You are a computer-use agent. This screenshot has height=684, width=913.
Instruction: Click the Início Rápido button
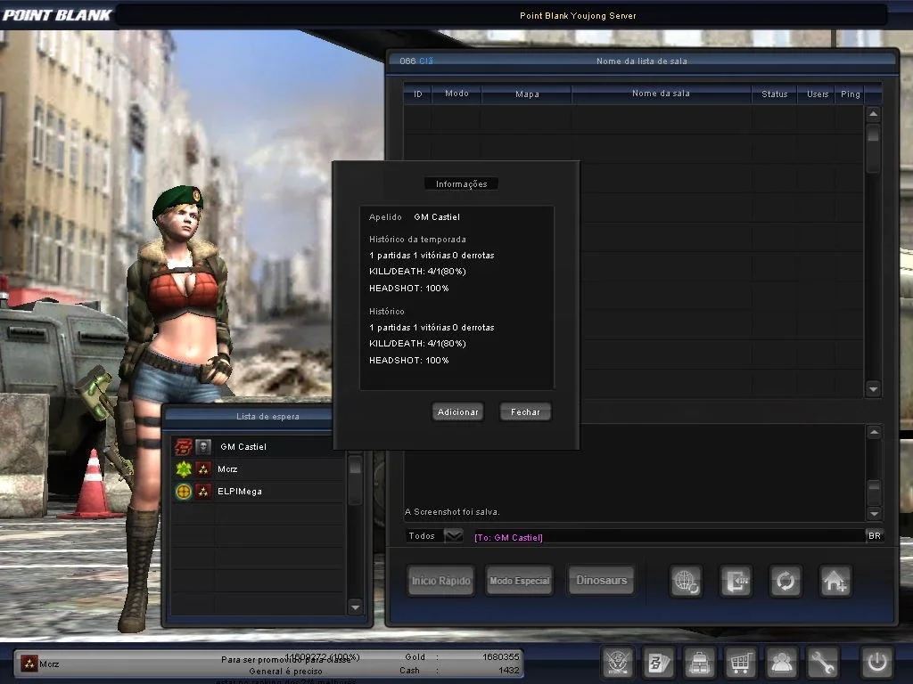[440, 581]
